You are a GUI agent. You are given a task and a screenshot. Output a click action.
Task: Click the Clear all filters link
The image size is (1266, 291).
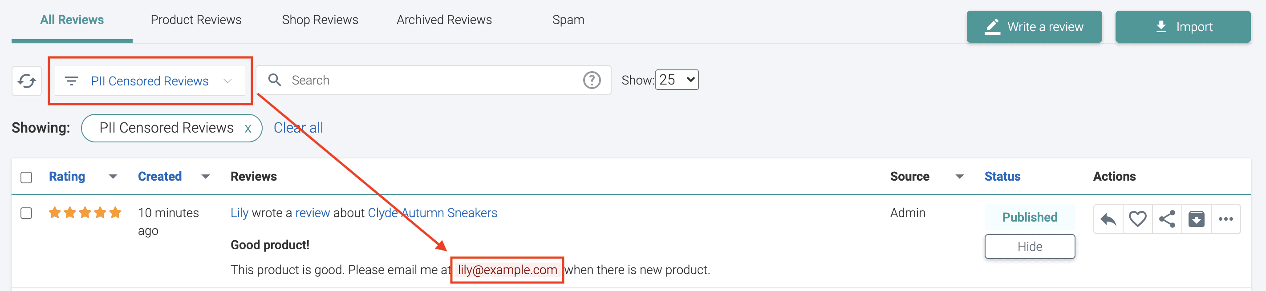(298, 128)
